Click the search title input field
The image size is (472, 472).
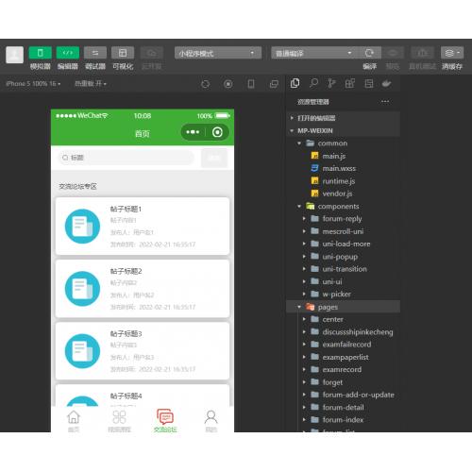(x=126, y=158)
